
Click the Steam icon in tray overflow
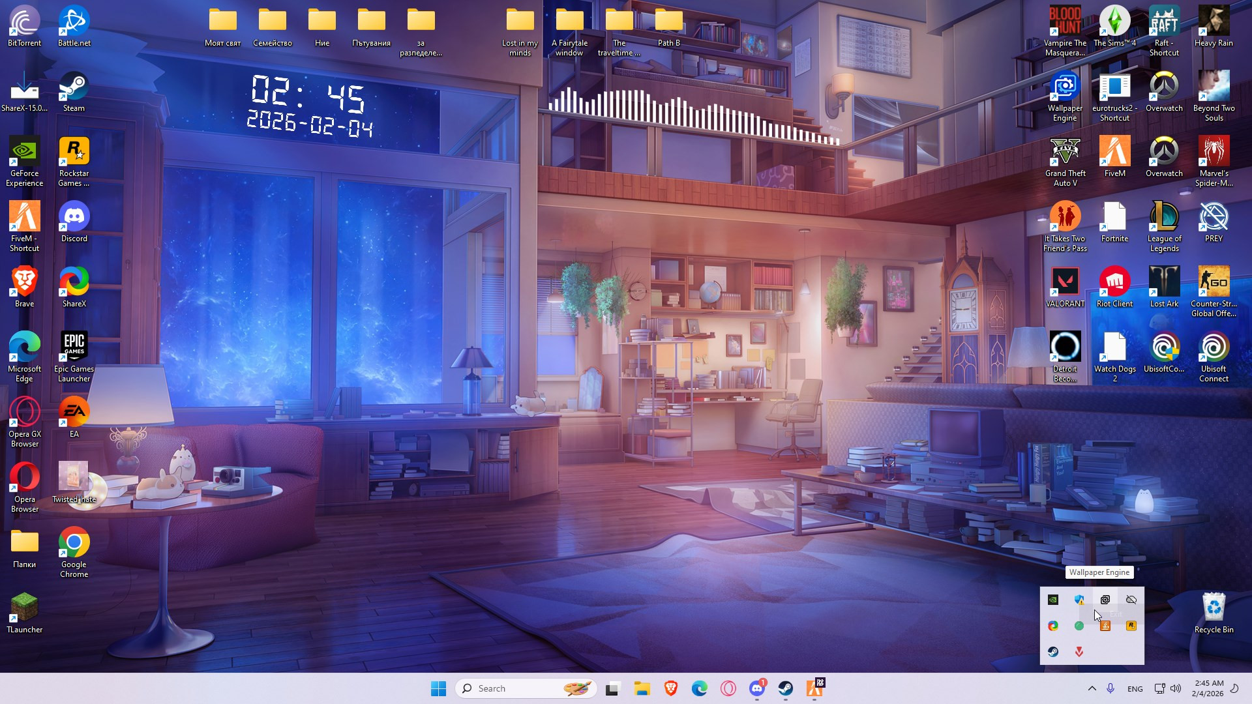(1053, 652)
